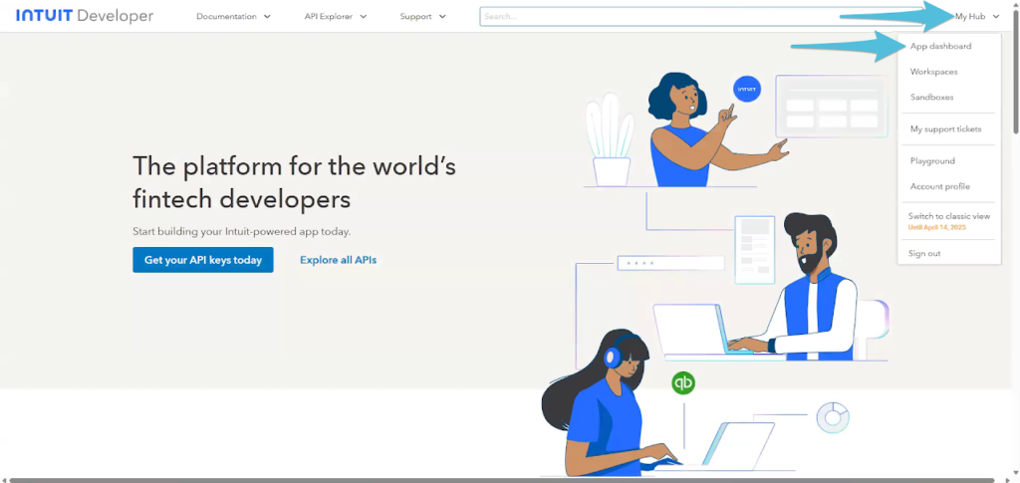This screenshot has height=483, width=1020.
Task: Click the blue Intuit circle badge
Action: (747, 89)
